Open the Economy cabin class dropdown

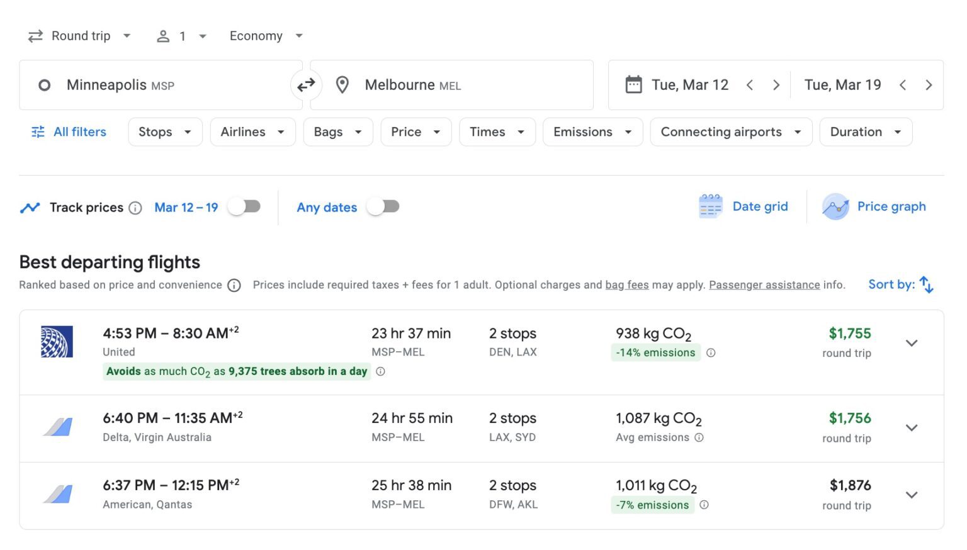click(265, 36)
